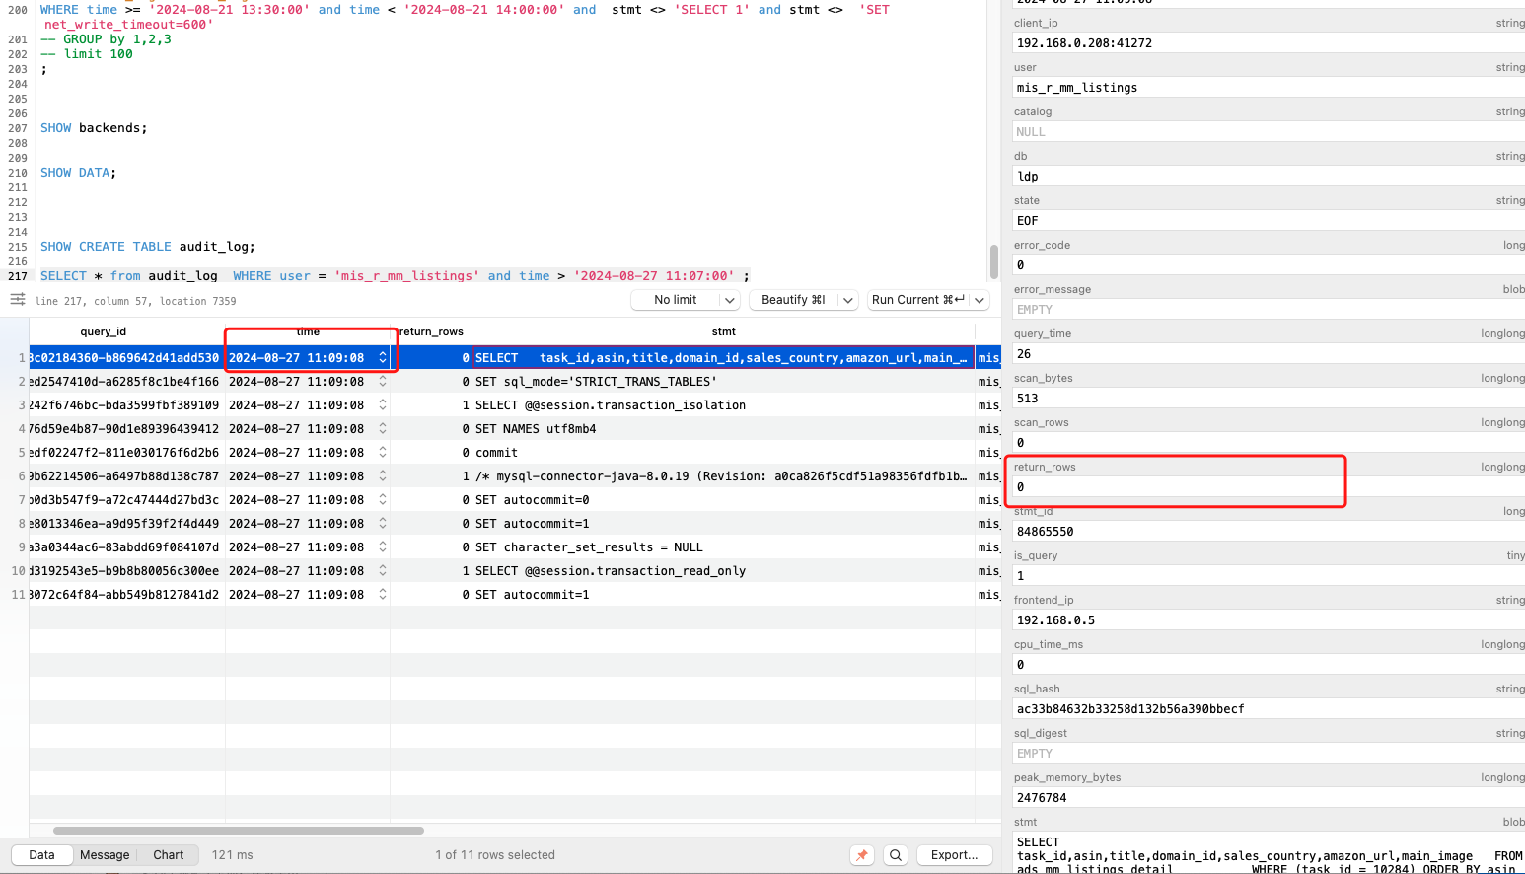This screenshot has height=874, width=1525.
Task: Click the peak_memory_bytes field 2476784
Action: tap(1269, 798)
